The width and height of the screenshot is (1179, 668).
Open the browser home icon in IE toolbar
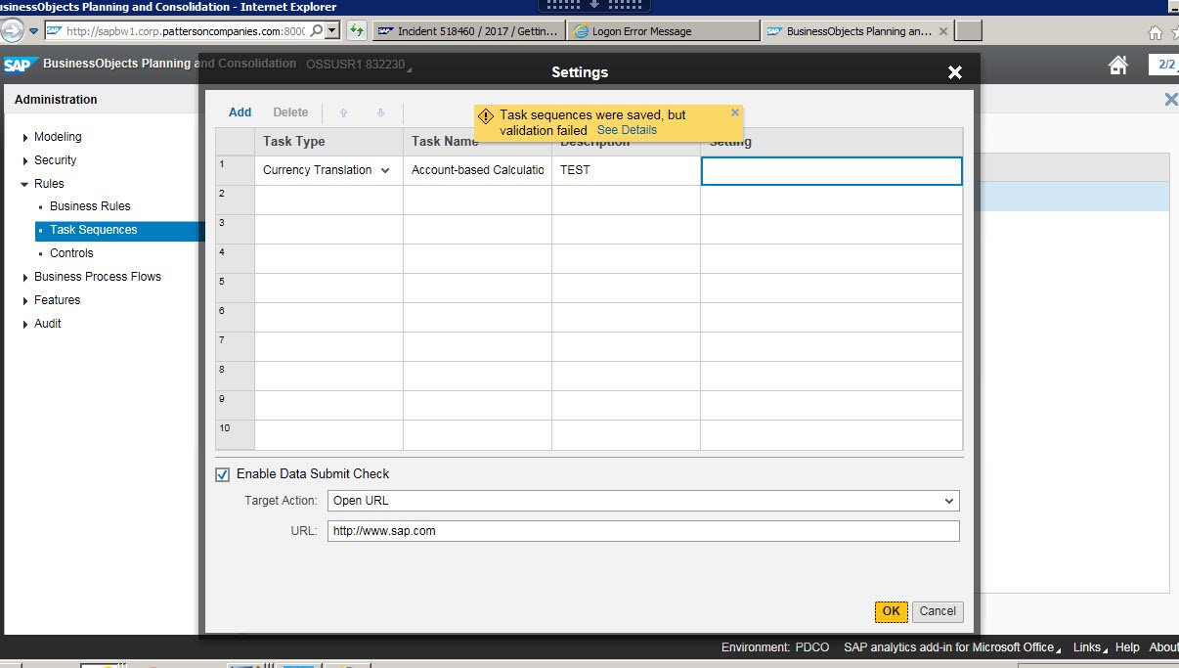click(1155, 31)
